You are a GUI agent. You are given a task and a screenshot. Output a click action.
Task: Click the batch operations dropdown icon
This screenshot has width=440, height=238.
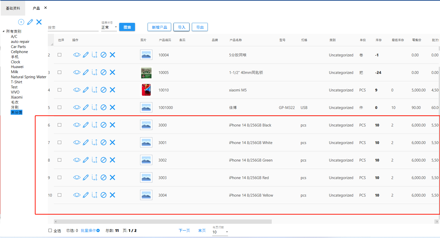pyautogui.click(x=98, y=231)
